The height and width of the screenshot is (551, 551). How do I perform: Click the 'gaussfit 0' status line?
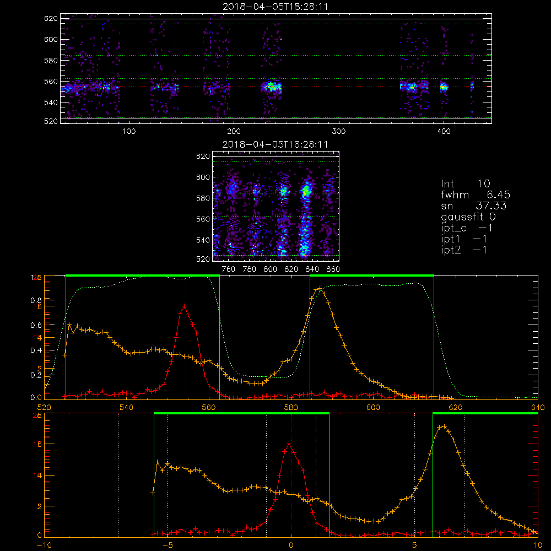468,217
